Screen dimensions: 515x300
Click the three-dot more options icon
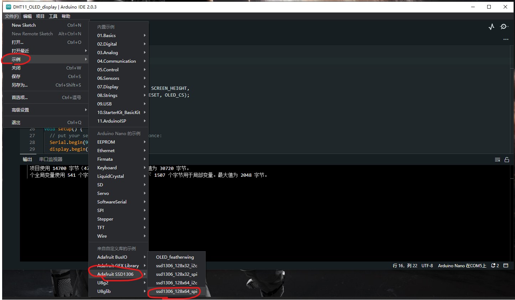click(506, 39)
